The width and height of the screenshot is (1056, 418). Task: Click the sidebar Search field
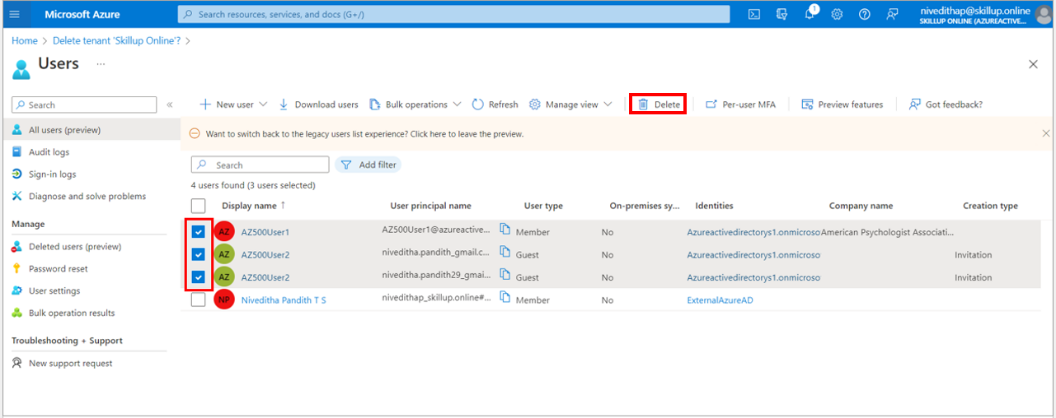84,105
